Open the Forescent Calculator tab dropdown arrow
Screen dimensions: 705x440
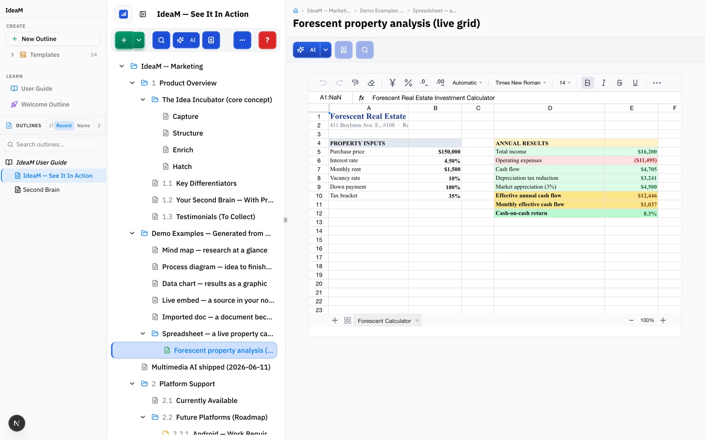pyautogui.click(x=417, y=321)
